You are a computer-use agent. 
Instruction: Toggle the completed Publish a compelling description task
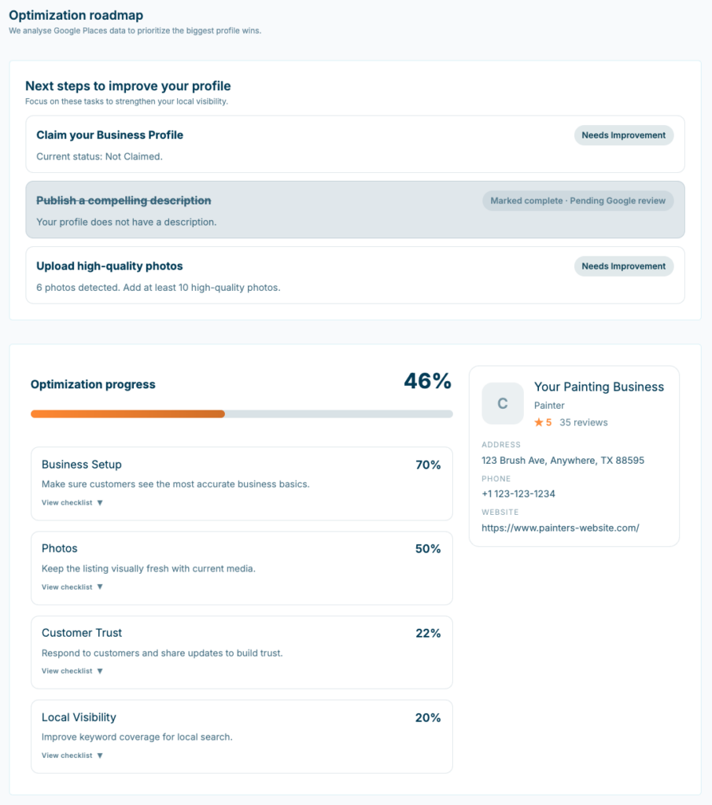pyautogui.click(x=124, y=200)
